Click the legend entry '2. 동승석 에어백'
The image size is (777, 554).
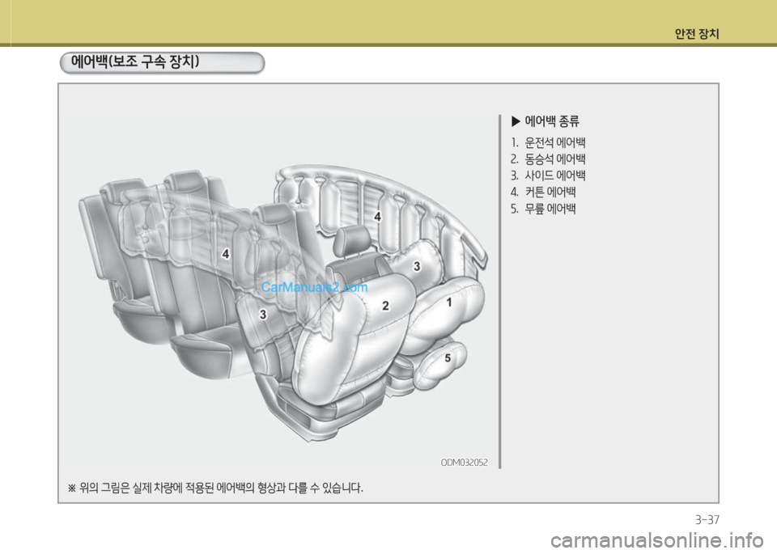point(548,159)
